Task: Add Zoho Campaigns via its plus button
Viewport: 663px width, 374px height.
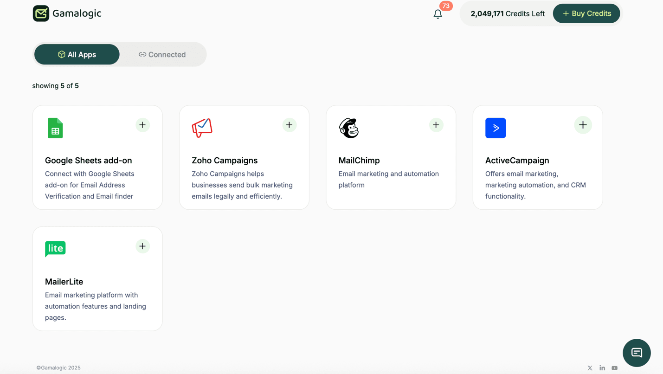Action: [x=289, y=125]
